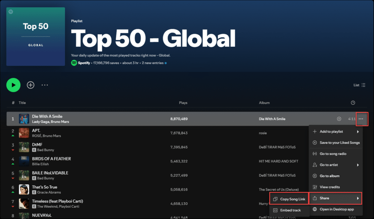Select Embed track option
The height and width of the screenshot is (219, 374).
click(289, 210)
